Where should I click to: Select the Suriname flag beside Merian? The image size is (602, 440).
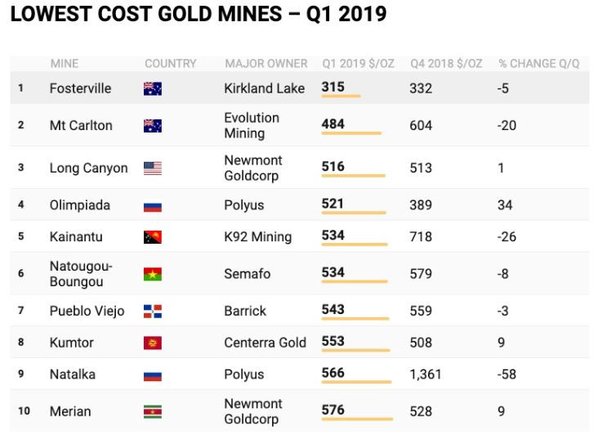click(x=153, y=411)
